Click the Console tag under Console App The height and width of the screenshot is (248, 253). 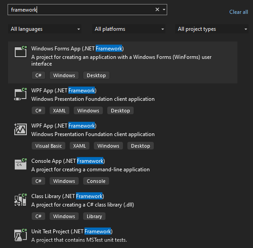click(96, 181)
